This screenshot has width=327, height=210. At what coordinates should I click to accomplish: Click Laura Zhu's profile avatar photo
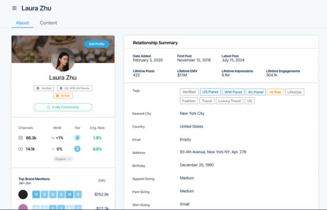63,60
